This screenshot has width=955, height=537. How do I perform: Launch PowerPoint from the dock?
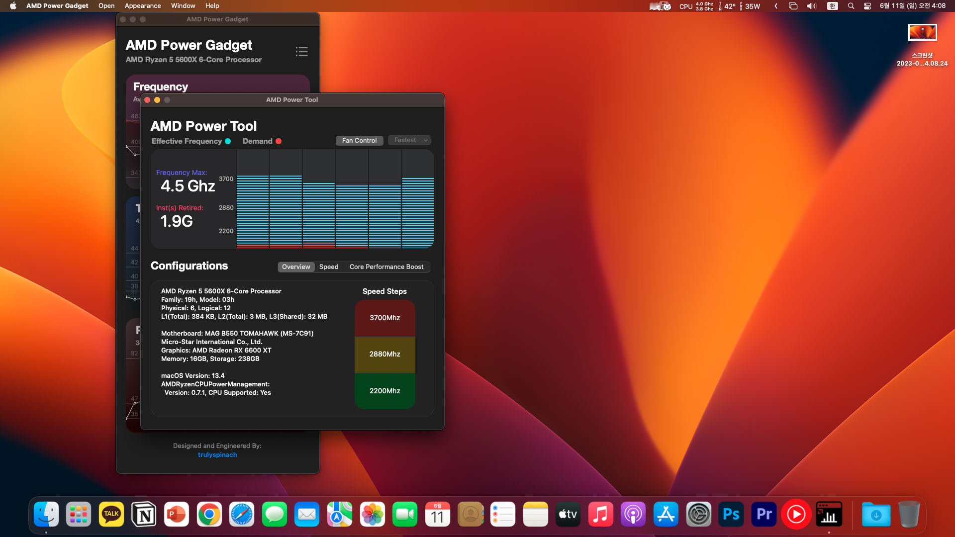tap(177, 514)
